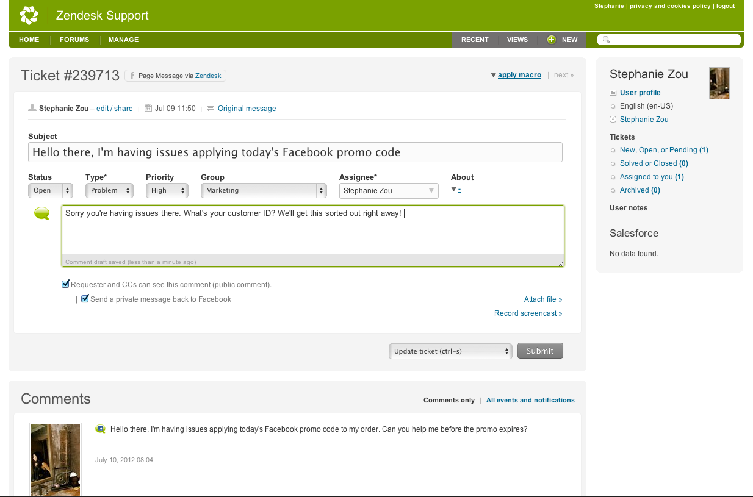Click the User profile card icon
The image size is (753, 497).
click(613, 93)
